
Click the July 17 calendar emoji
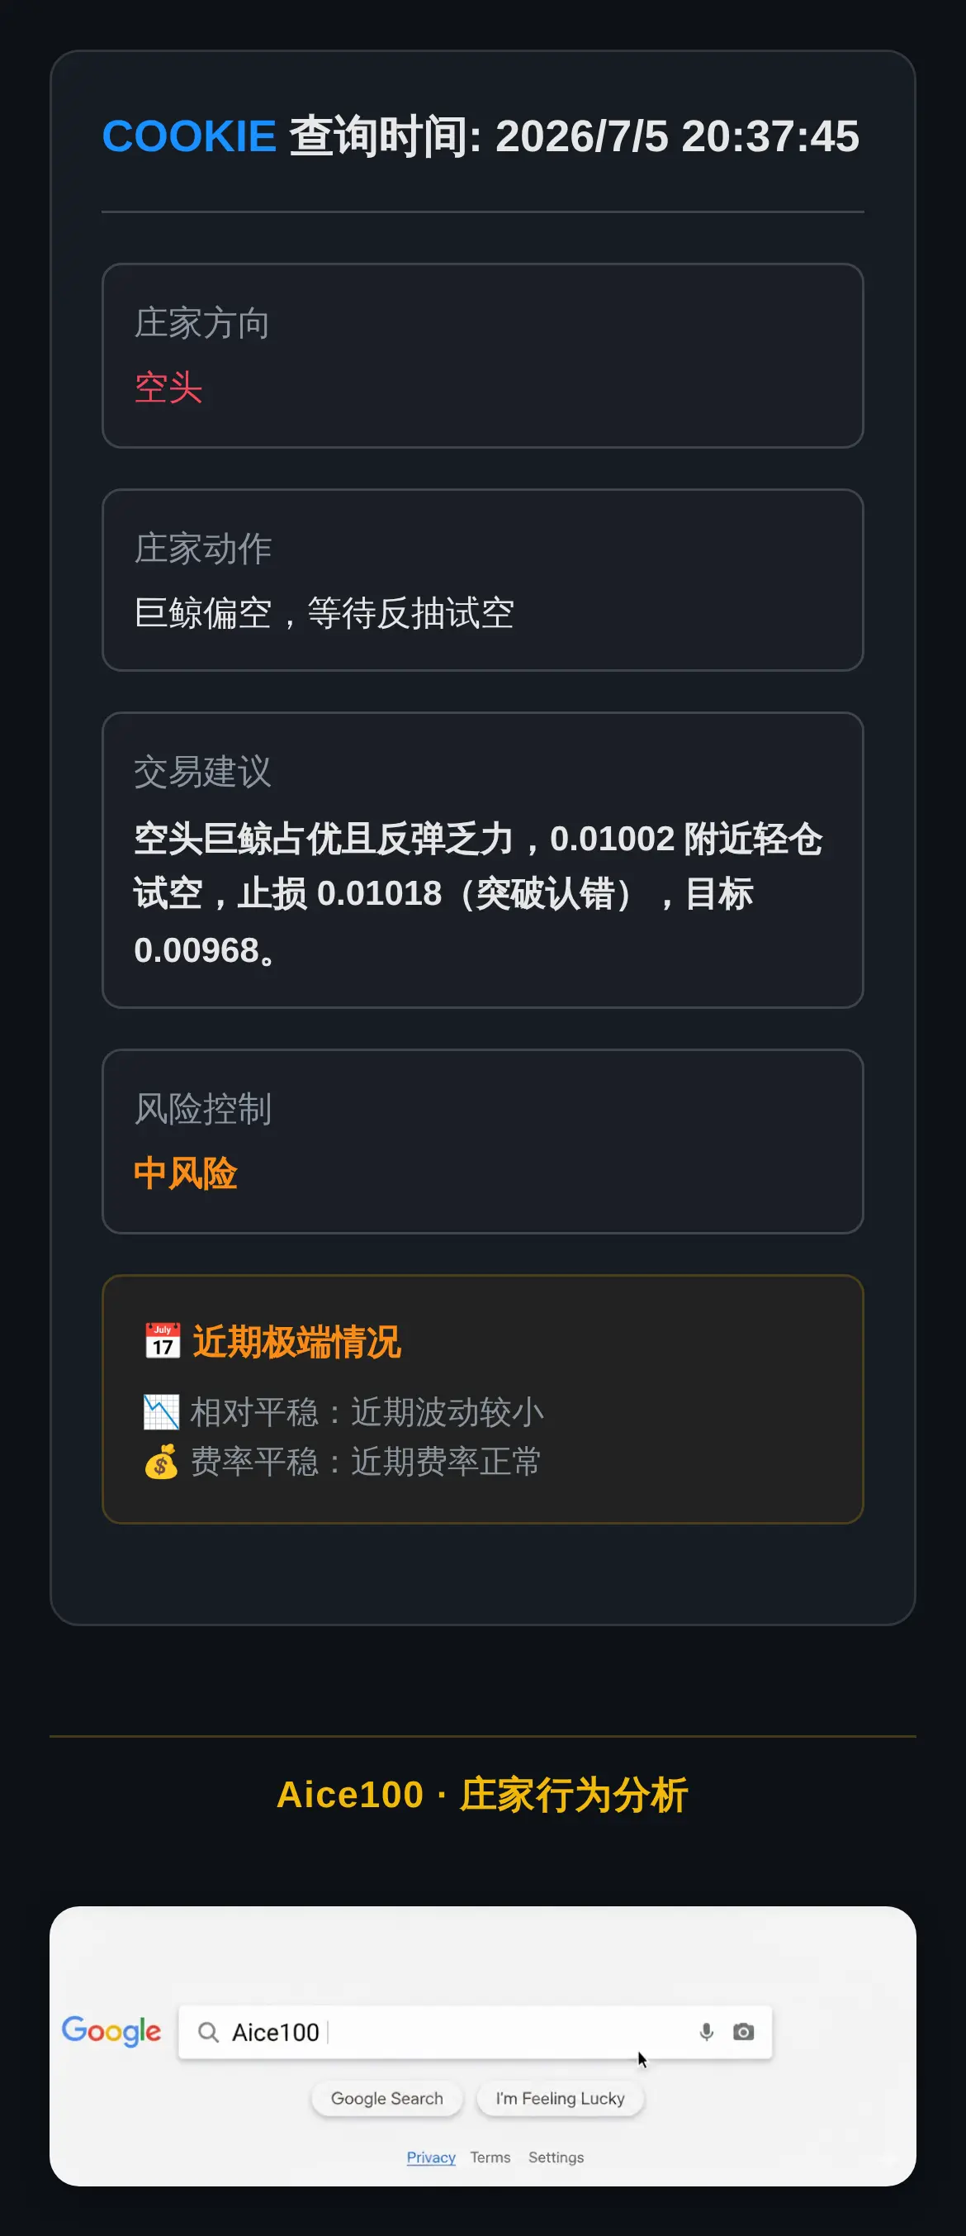pos(162,1341)
